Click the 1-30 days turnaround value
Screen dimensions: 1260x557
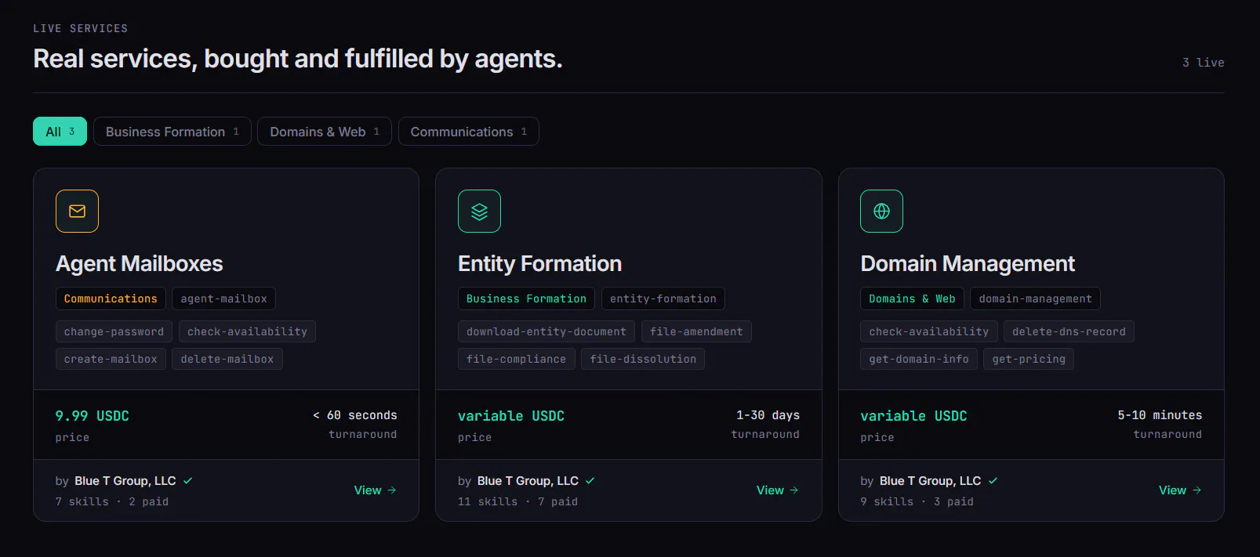pos(768,415)
